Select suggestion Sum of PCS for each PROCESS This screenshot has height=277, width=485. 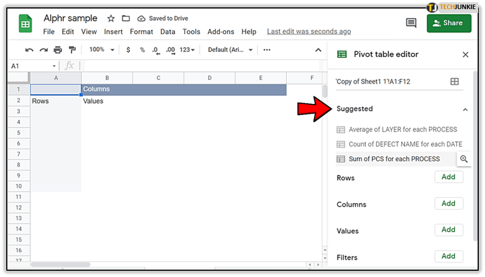pos(394,159)
